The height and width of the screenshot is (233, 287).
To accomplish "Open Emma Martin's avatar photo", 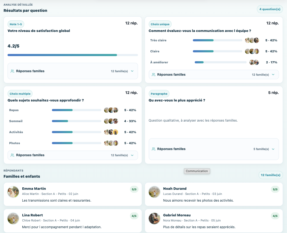I will pyautogui.click(x=13, y=192).
